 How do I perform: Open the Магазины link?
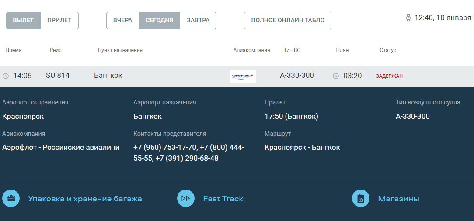(x=398, y=199)
